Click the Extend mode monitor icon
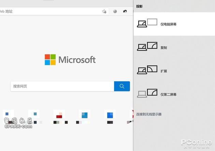Viewport: 215px width, 151px height. pyautogui.click(x=147, y=70)
